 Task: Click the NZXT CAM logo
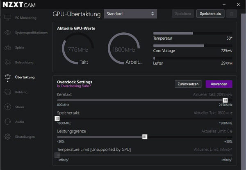(19, 4)
